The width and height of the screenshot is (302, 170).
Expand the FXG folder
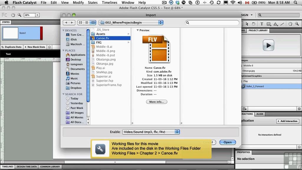(x=129, y=42)
